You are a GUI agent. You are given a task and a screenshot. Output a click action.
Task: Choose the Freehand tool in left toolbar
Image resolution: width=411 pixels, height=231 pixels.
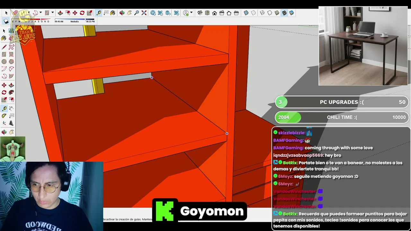pyautogui.click(x=11, y=47)
